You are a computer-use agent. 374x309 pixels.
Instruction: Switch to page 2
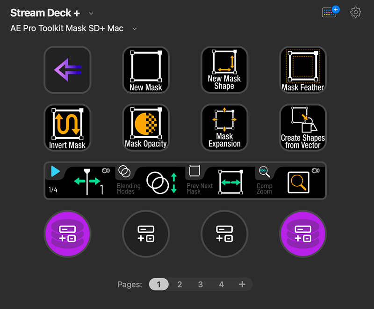pos(180,284)
